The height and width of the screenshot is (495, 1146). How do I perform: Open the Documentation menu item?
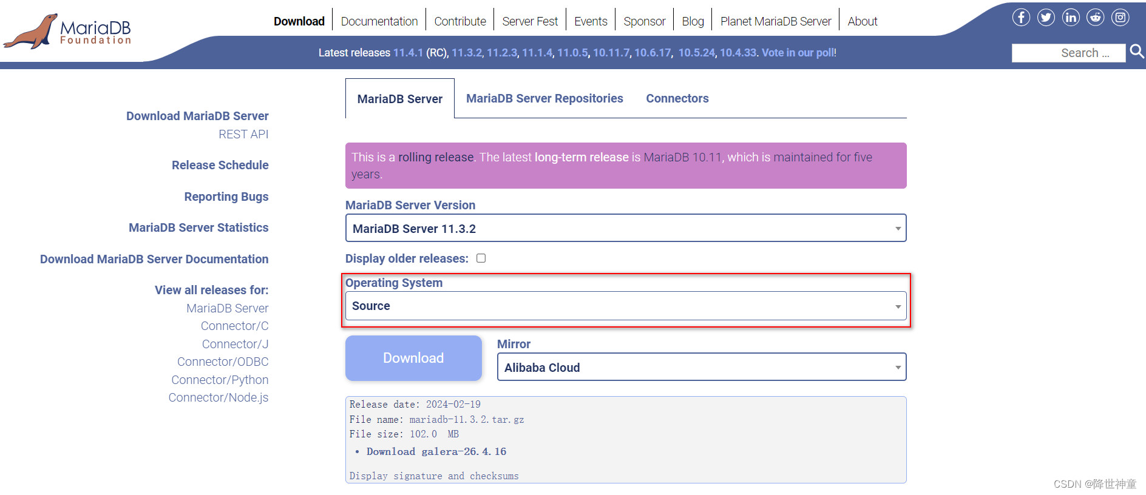coord(379,21)
